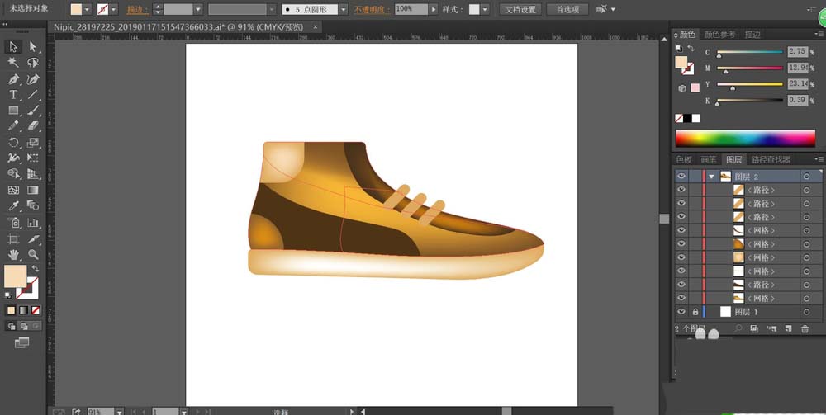This screenshot has width=826, height=415.
Task: Click the C cyan slider
Action: click(x=750, y=52)
